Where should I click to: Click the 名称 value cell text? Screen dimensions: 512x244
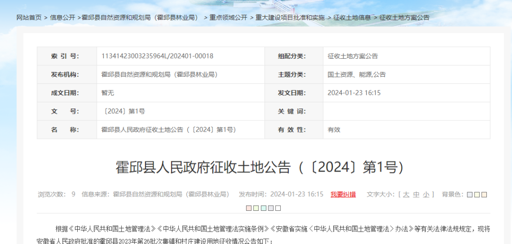point(169,130)
